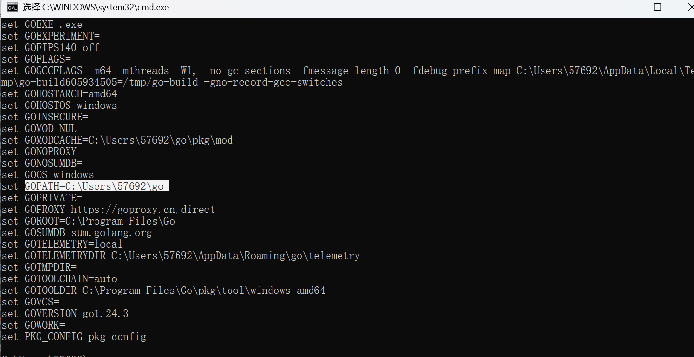Click the GOEXE=.exe line
Screen dimensions: 694x357
click(42, 25)
